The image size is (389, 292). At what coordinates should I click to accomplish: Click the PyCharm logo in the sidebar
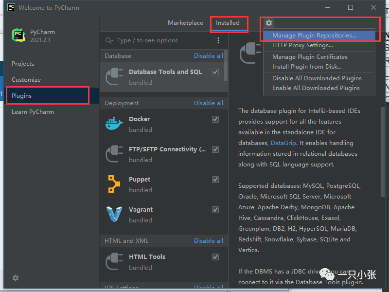18,35
